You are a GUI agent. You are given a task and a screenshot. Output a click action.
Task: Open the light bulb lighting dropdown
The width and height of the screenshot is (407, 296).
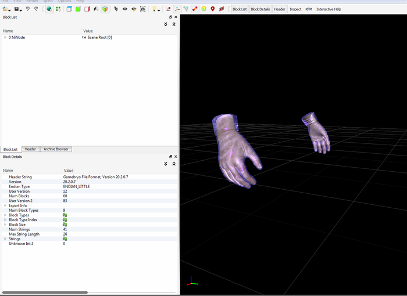pyautogui.click(x=155, y=9)
